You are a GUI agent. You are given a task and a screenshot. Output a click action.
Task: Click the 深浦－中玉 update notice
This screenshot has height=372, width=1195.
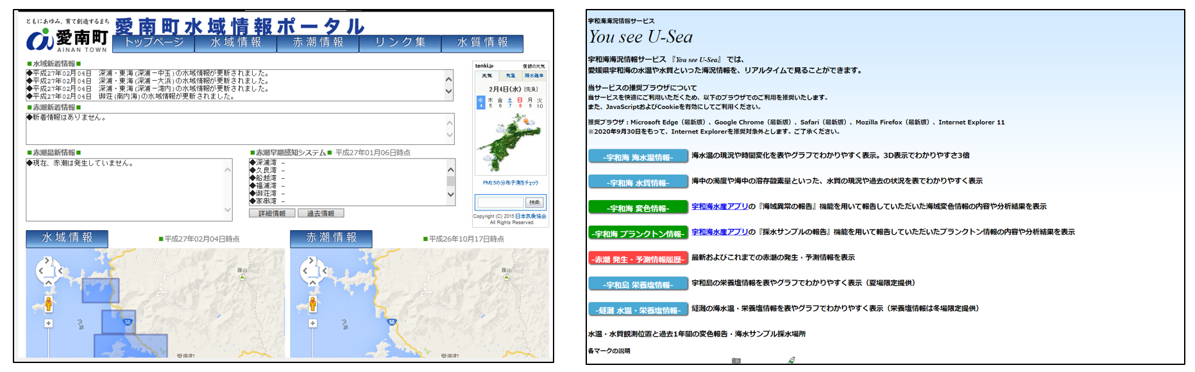click(x=148, y=73)
